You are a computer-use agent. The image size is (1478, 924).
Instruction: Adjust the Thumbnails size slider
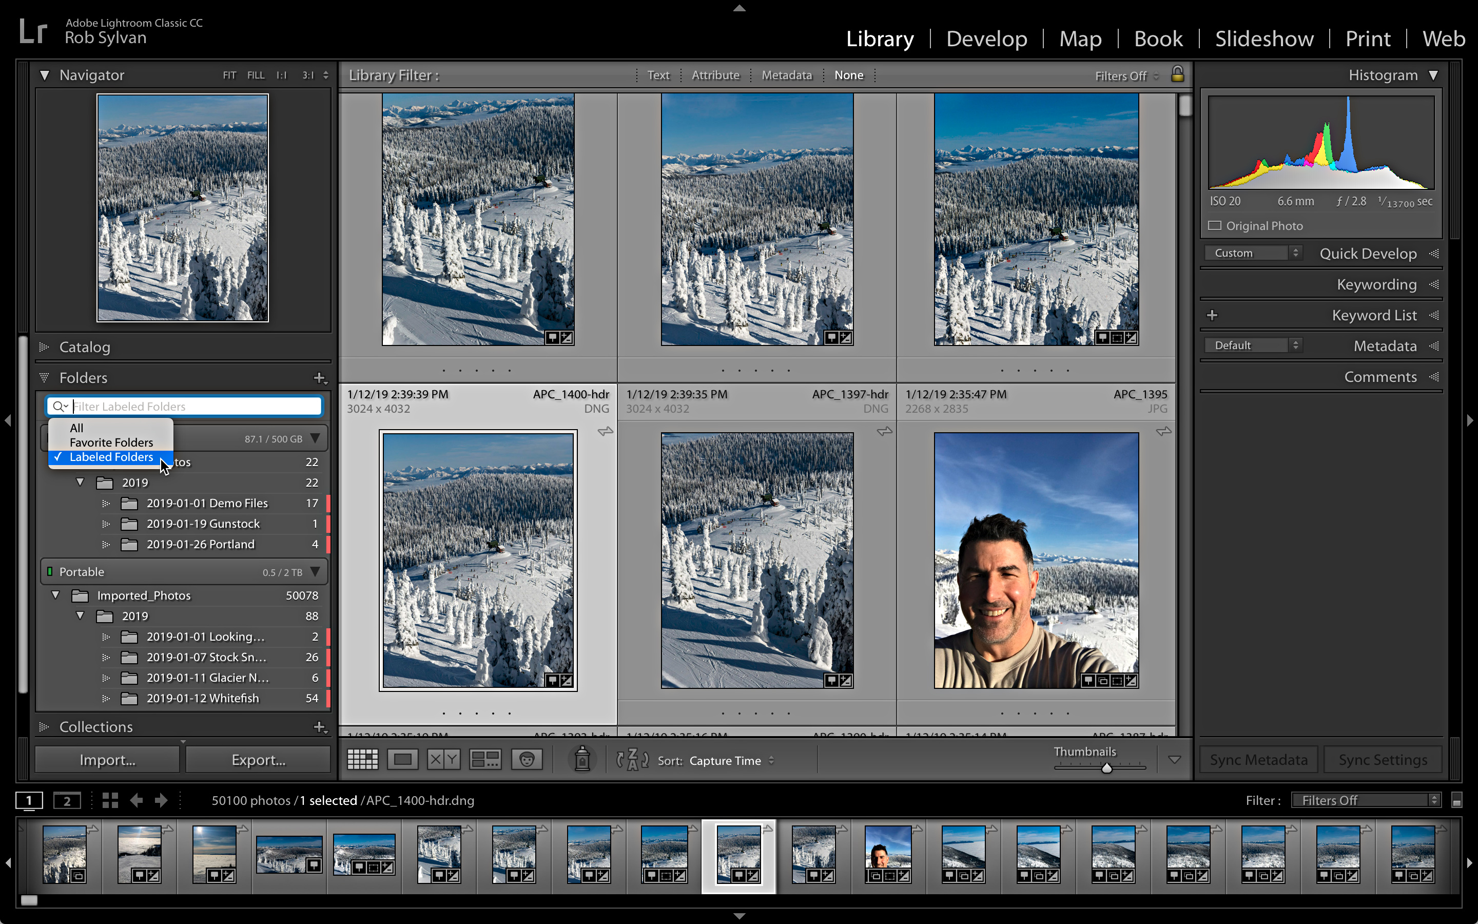[x=1106, y=768]
